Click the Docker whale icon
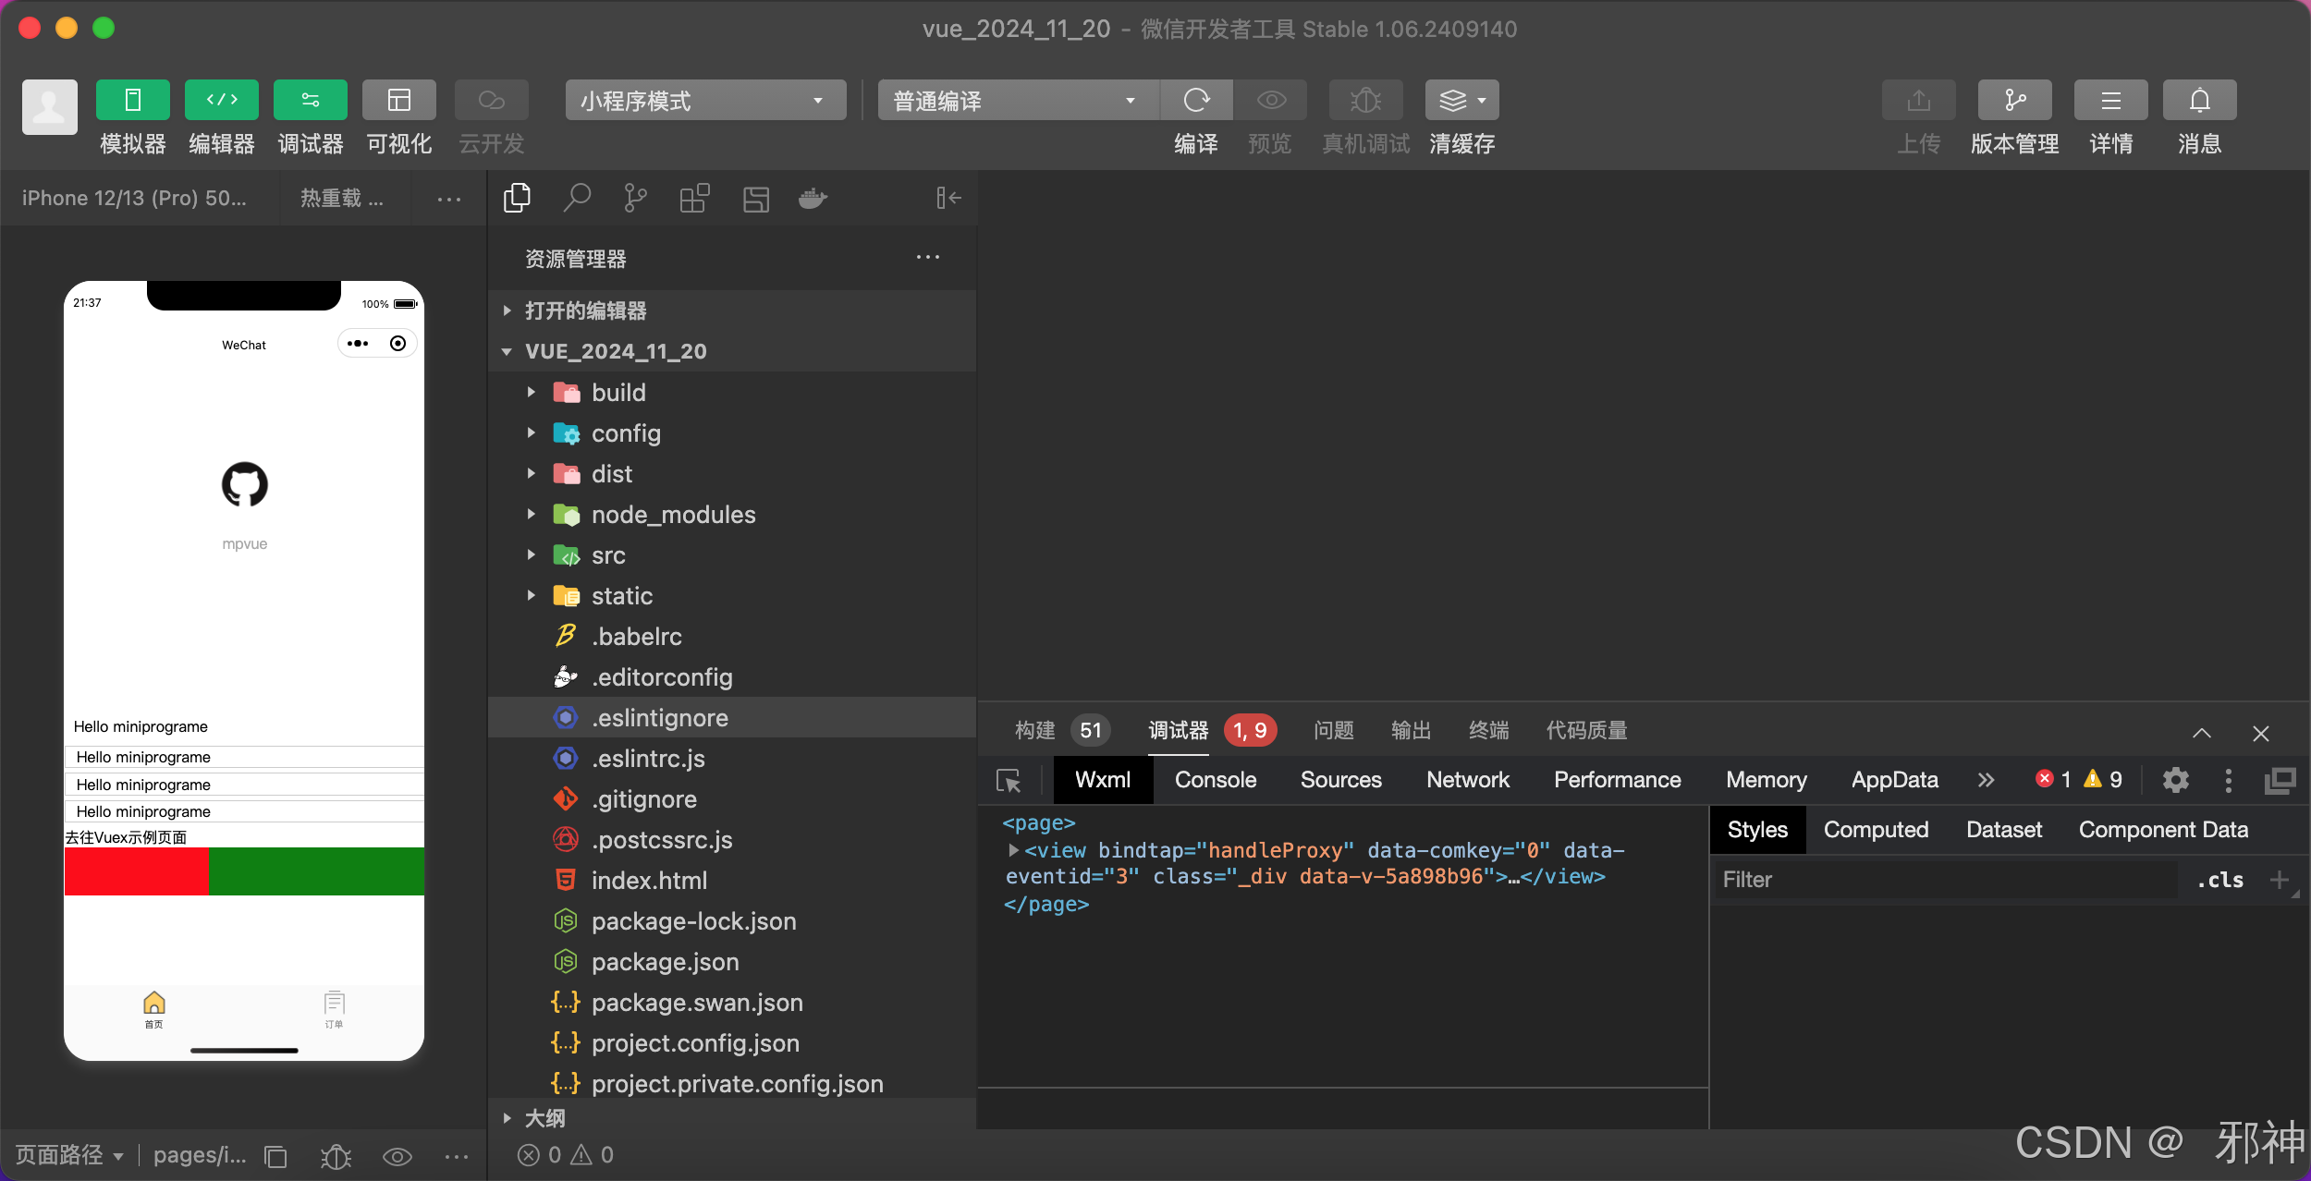The height and width of the screenshot is (1181, 2311). (813, 198)
